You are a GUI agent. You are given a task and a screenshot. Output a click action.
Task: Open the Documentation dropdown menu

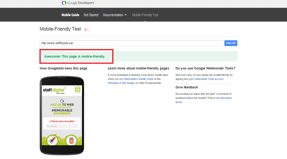(115, 15)
